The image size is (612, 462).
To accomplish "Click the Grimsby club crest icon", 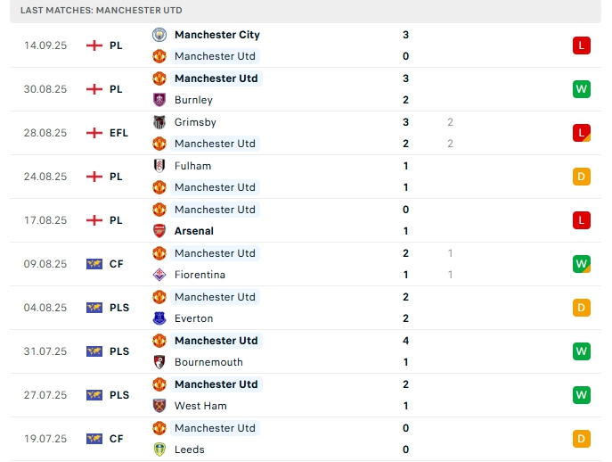I will tap(159, 122).
